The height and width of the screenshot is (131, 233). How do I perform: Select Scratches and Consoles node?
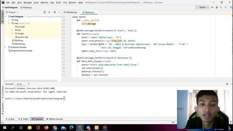pos(21,51)
